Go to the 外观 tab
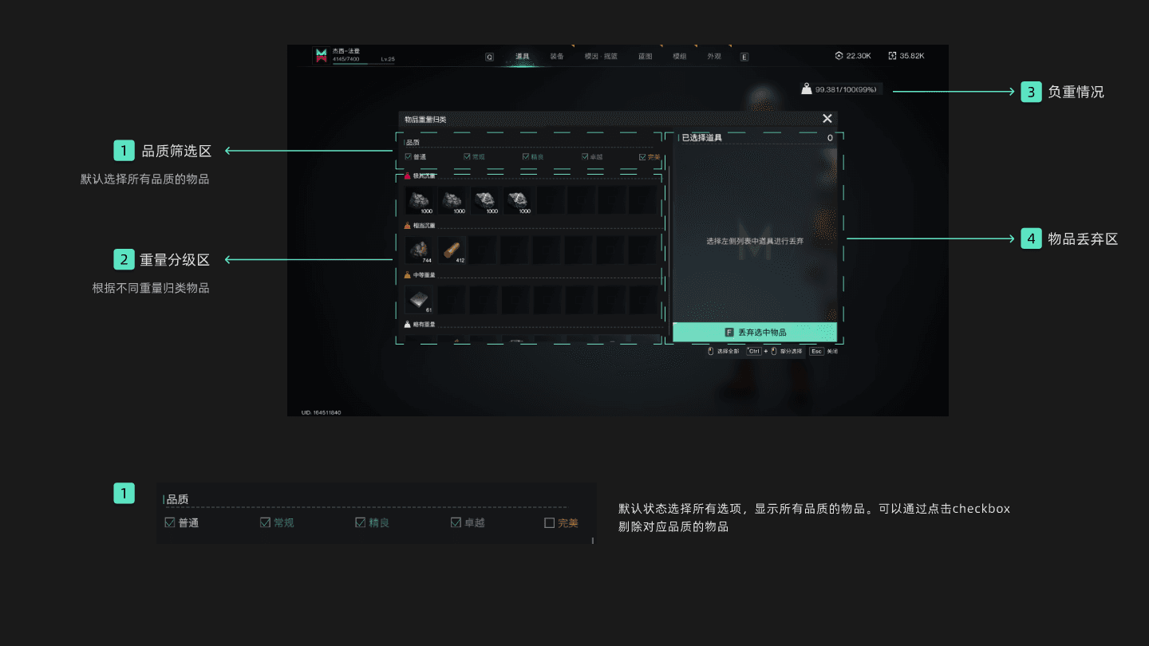 tap(713, 57)
